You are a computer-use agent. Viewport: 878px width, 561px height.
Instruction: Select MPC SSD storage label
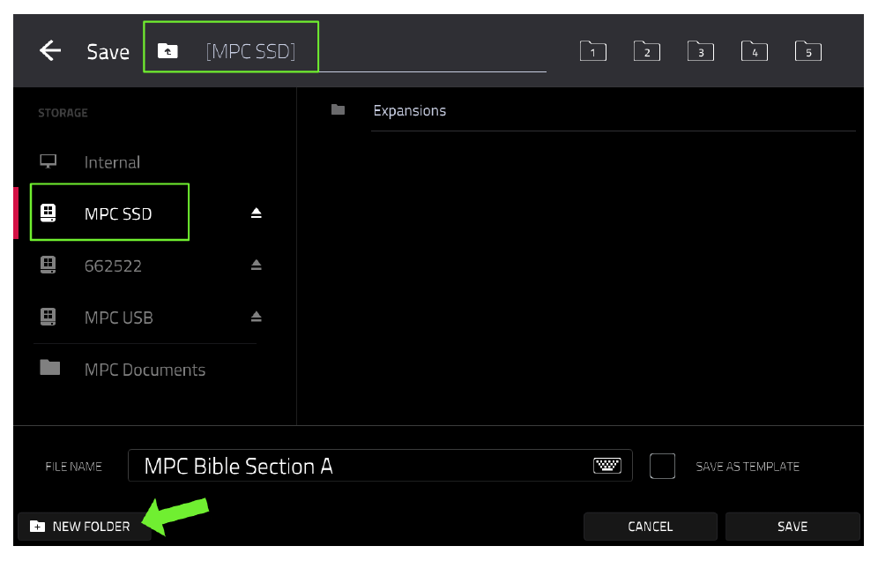pos(118,214)
